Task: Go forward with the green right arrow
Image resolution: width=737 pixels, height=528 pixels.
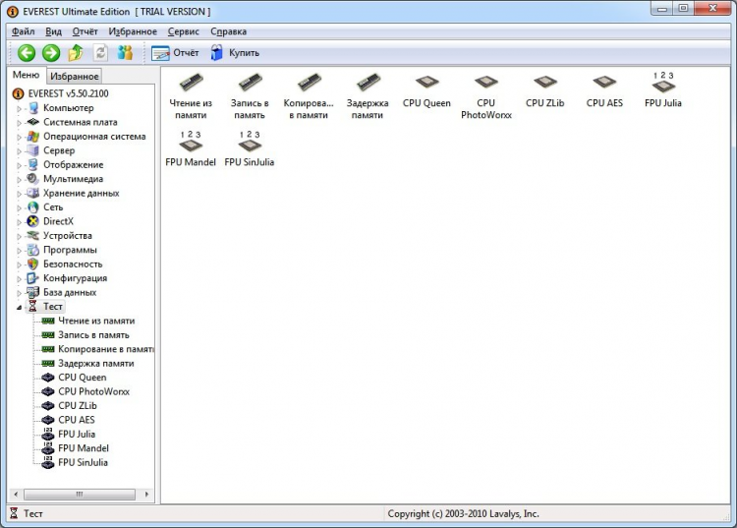Action: pyautogui.click(x=51, y=53)
